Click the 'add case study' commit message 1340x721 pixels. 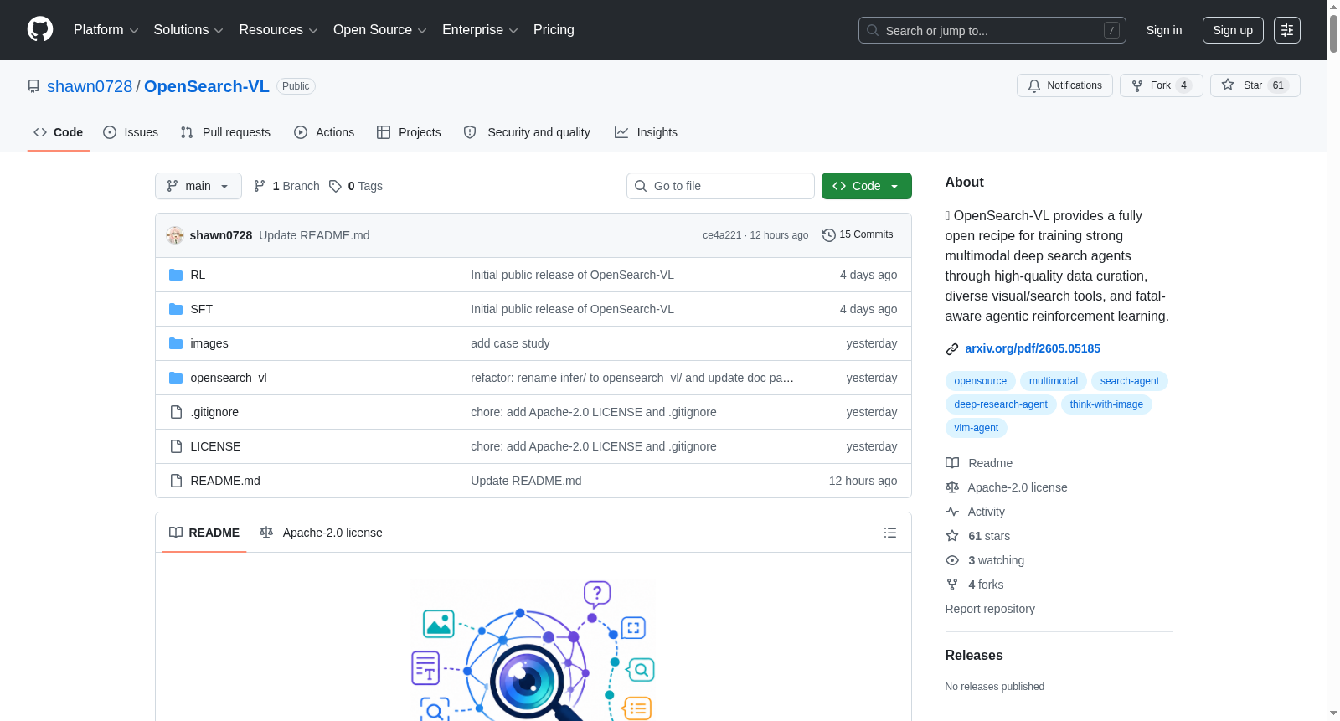pyautogui.click(x=510, y=343)
